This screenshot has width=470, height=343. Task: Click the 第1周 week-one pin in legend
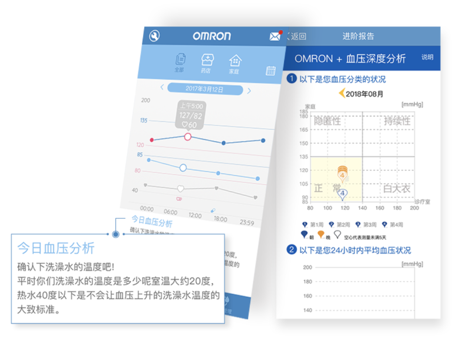coord(304,225)
